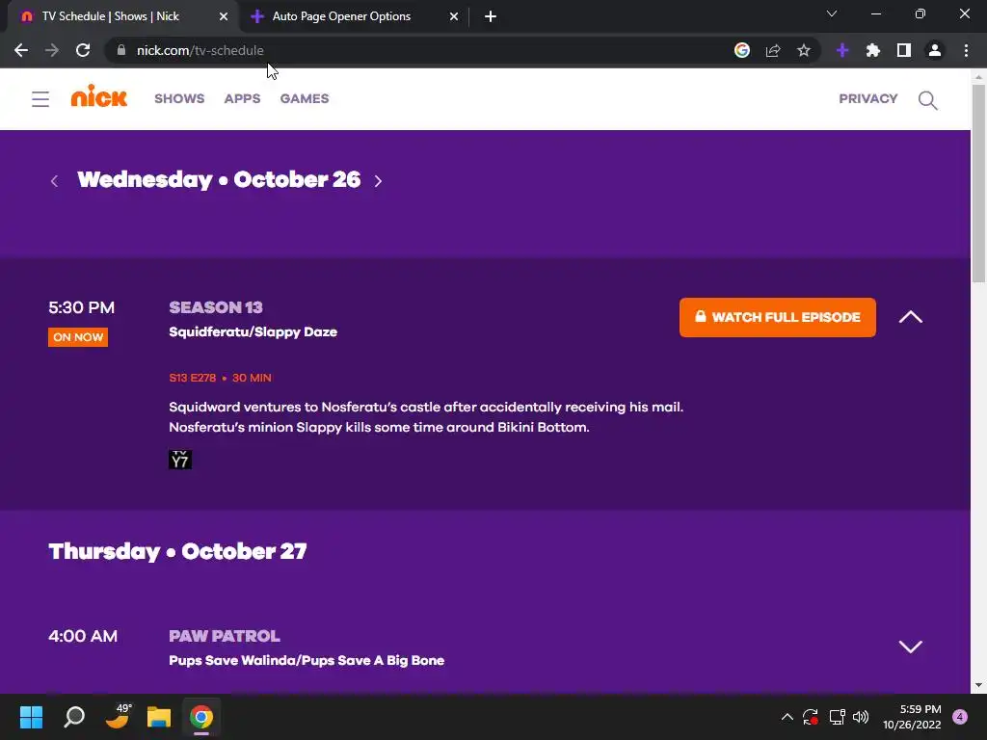Open a new browser tab
987x740 pixels.
[491, 16]
